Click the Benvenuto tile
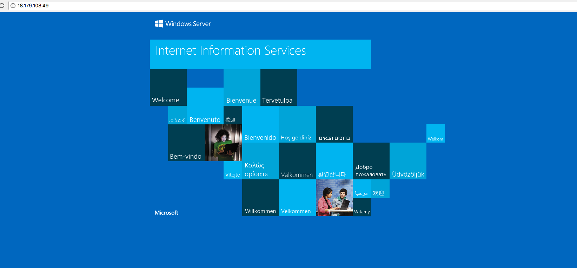The image size is (577, 268). click(205, 106)
